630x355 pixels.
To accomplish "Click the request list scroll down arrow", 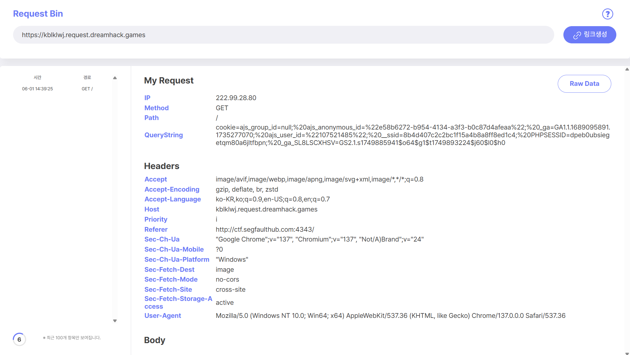I will pyautogui.click(x=115, y=321).
